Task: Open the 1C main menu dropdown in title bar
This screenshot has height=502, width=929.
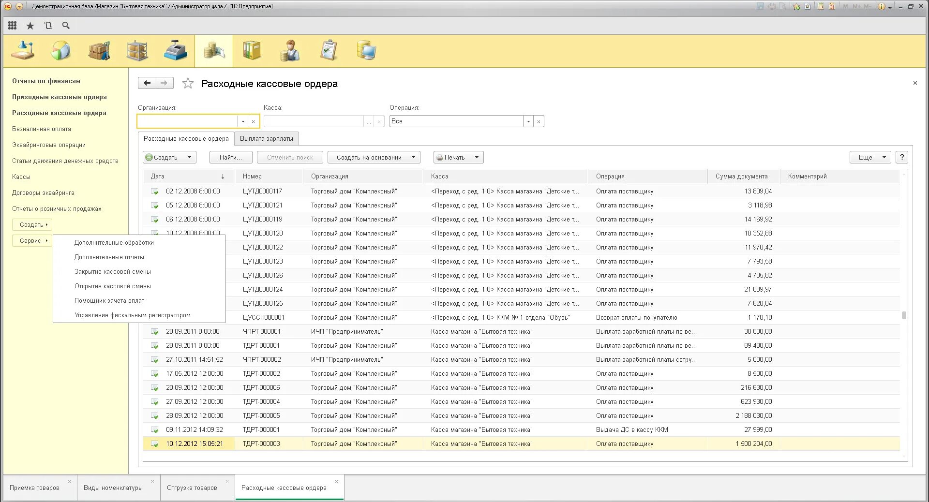Action: [19, 6]
